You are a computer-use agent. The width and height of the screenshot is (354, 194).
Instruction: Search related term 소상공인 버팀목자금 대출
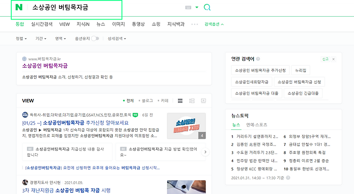(x=257, y=93)
